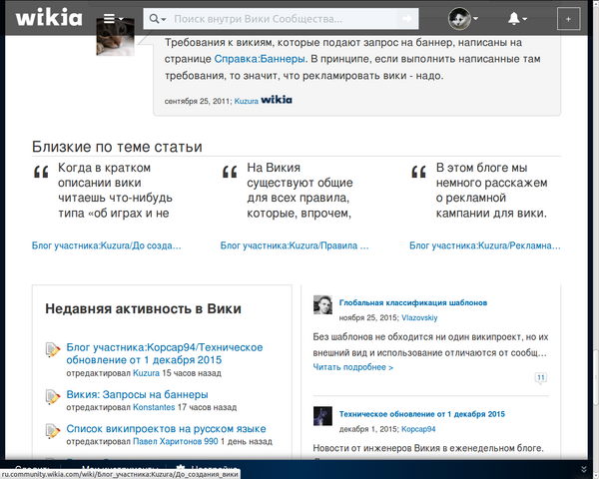This screenshot has height=479, width=599.
Task: Click Корсар94's avatar thumbnail
Action: tap(322, 416)
